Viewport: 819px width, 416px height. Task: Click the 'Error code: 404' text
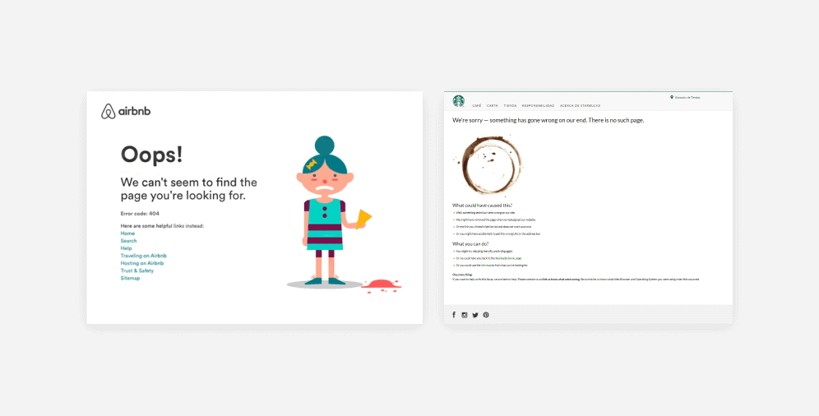pos(140,214)
